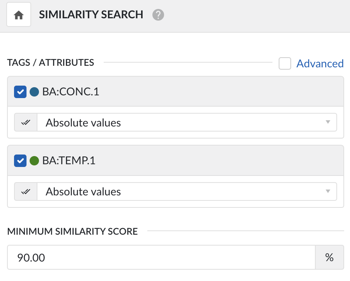
Task: Click the SIMILARITY SEARCH title
Action: (91, 15)
